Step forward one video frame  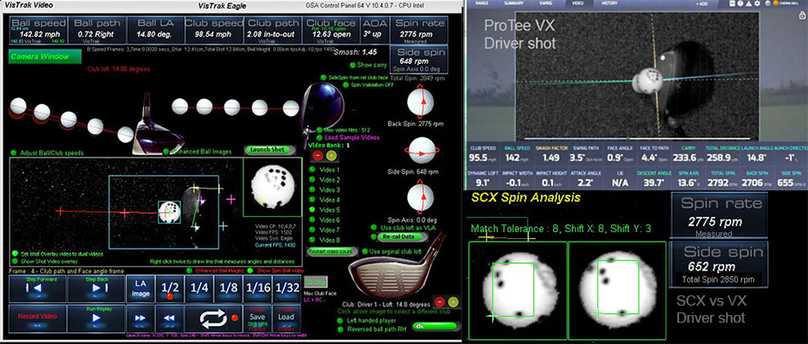(38, 289)
